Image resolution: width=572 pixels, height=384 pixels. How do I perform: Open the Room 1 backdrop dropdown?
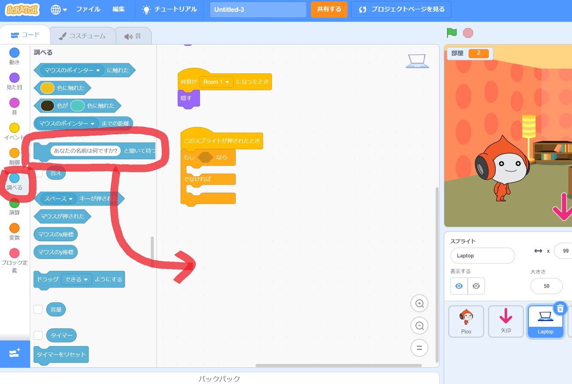coord(217,82)
